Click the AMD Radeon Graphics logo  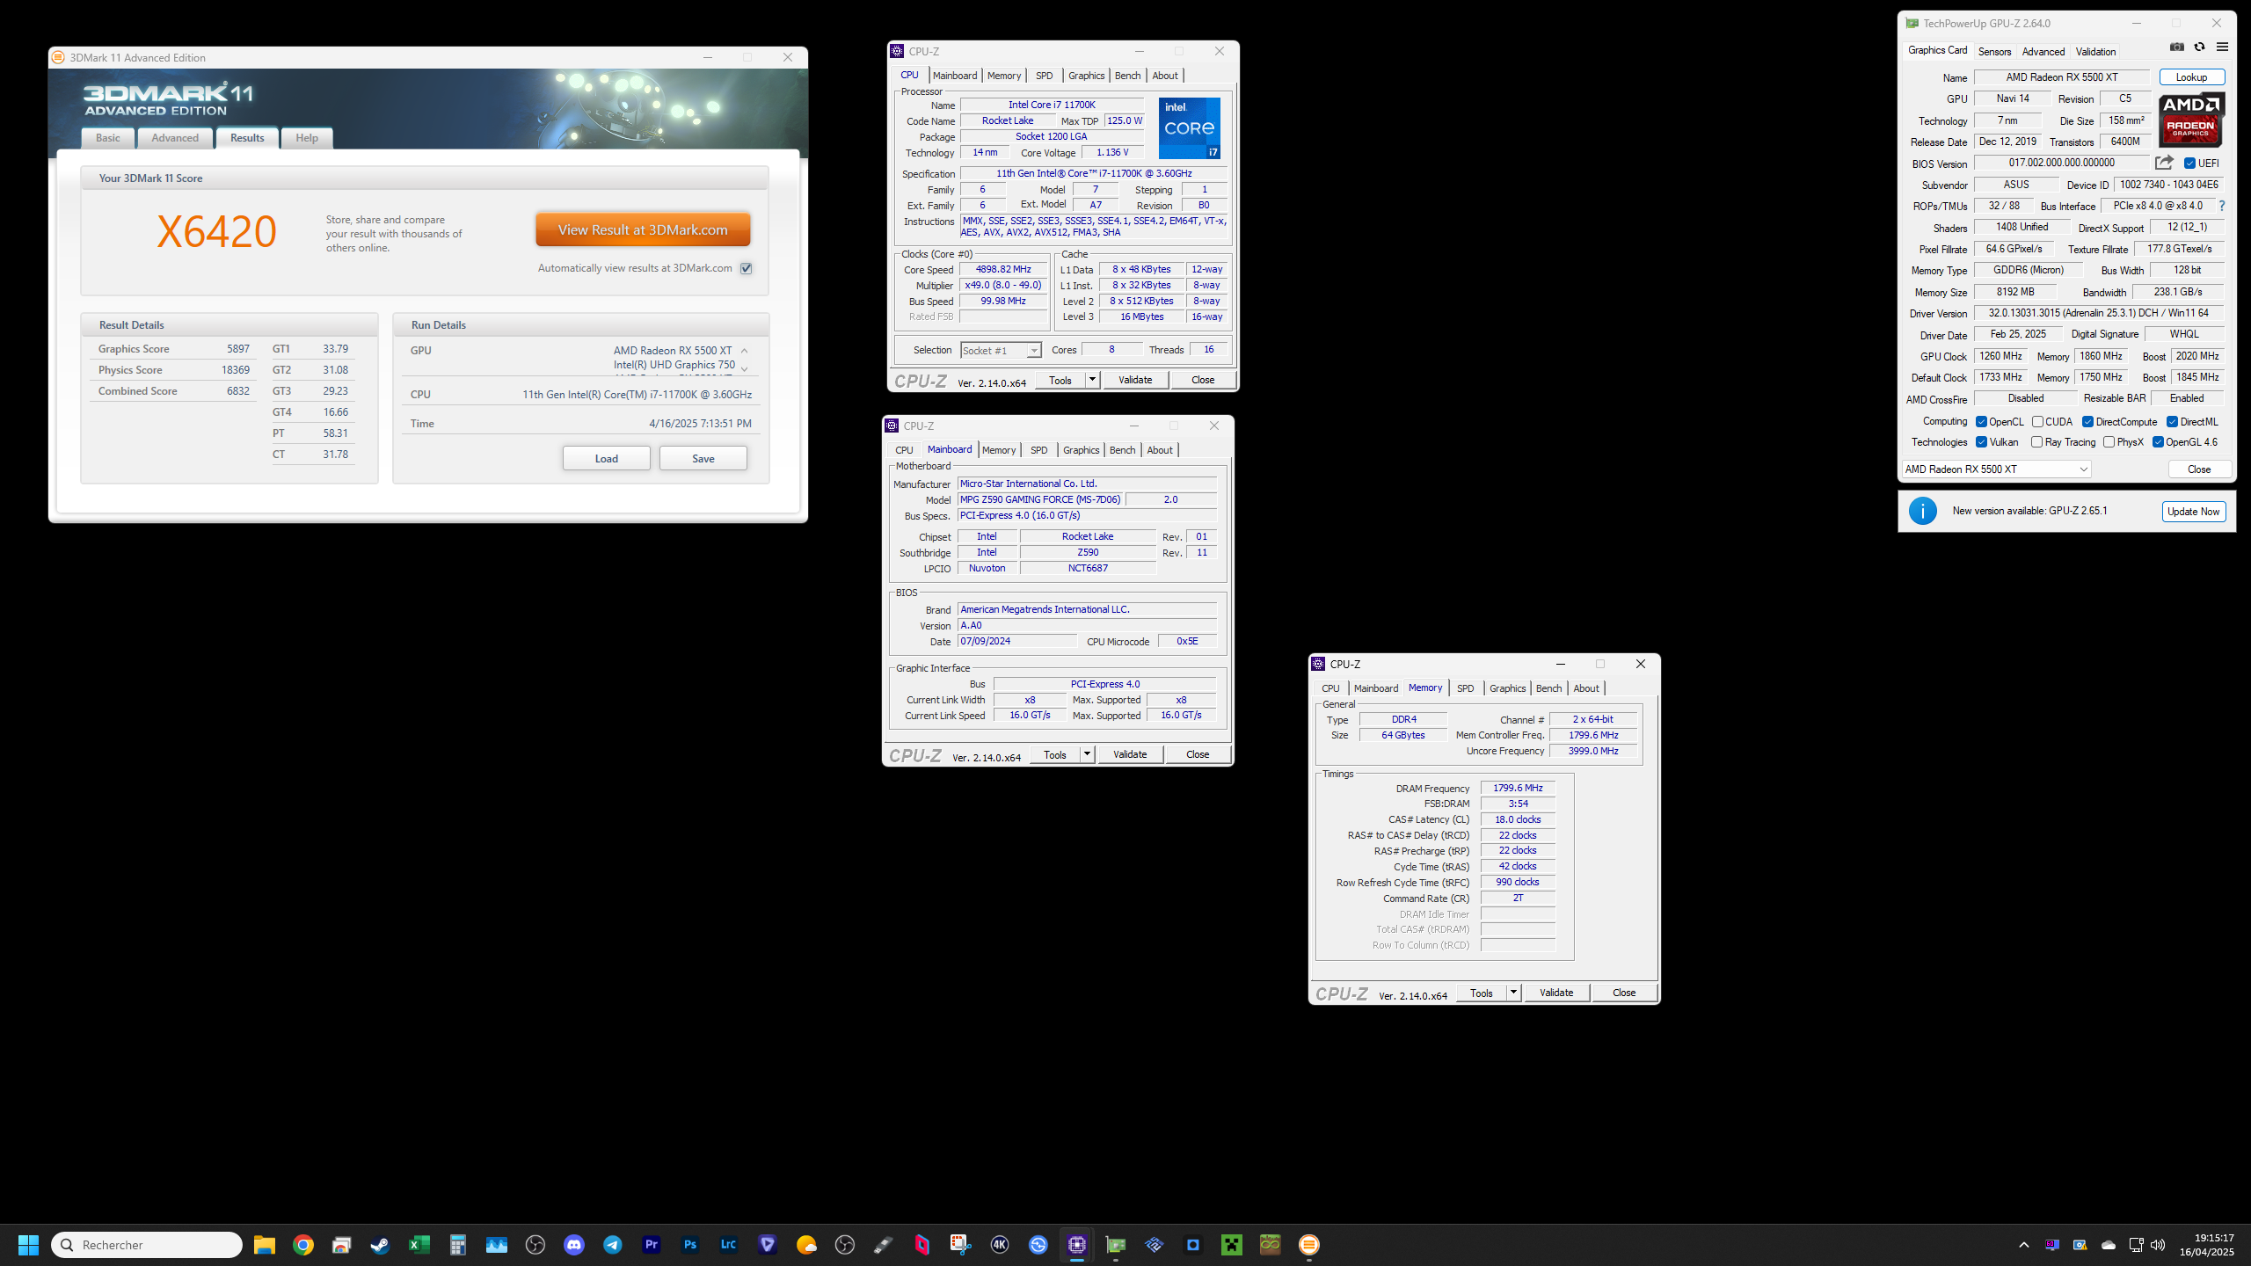tap(2190, 120)
